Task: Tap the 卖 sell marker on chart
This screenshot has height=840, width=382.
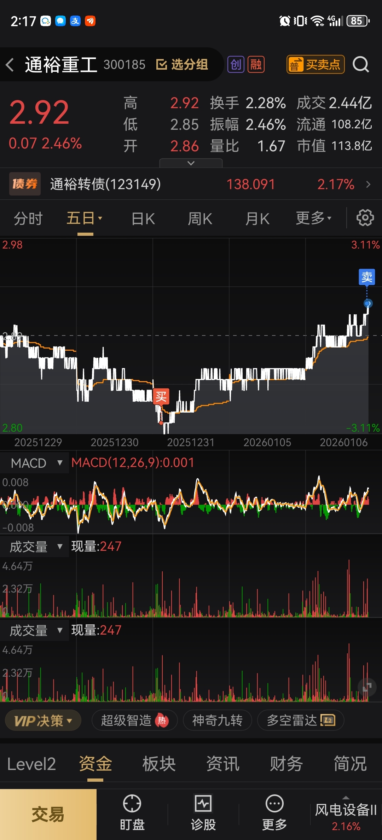Action: click(367, 277)
